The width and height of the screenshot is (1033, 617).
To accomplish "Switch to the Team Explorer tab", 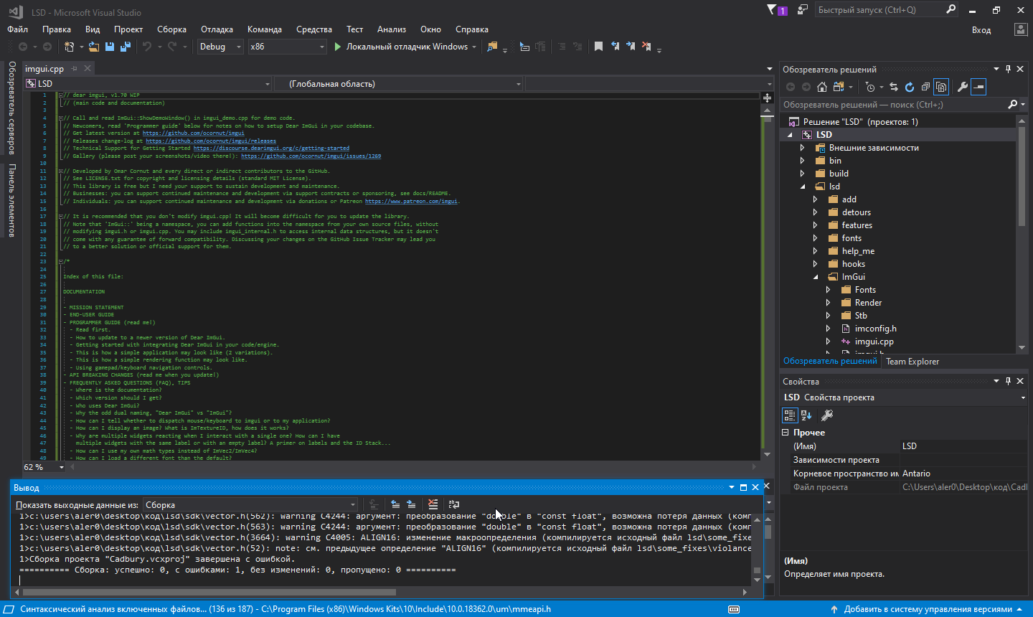I will coord(912,362).
